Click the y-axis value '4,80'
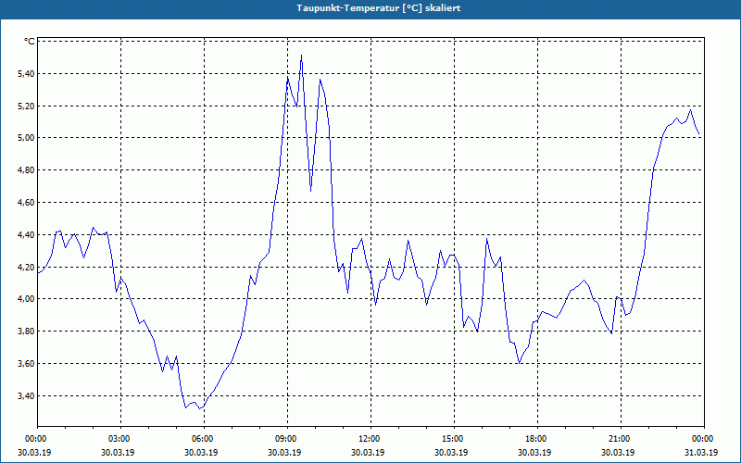741x463 pixels. click(x=27, y=170)
